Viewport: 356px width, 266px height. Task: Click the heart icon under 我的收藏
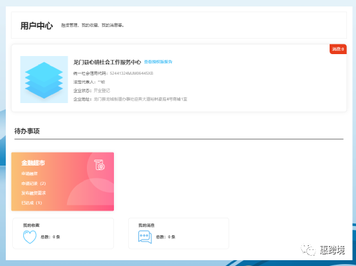30,237
